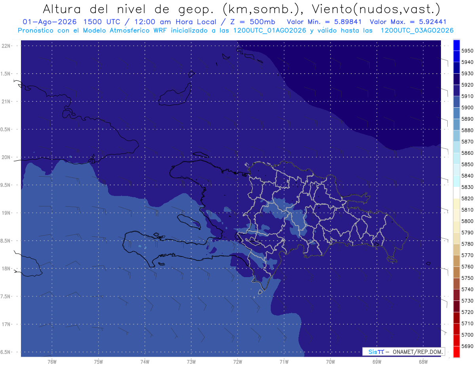
Task: Select the '1.5N' latitude label
Action: coord(6,74)
